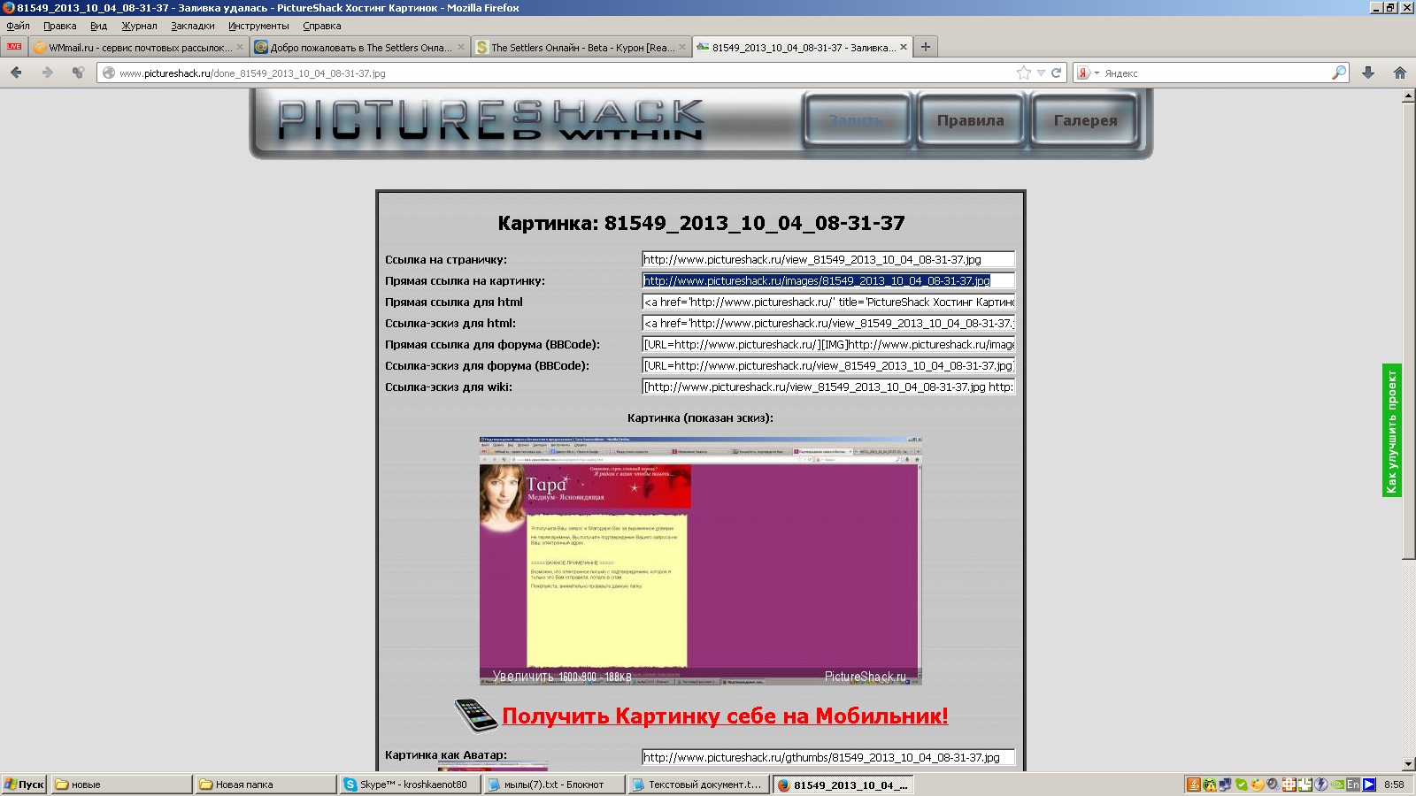
Task: Close the WMmail.ru tab
Action: point(240,47)
